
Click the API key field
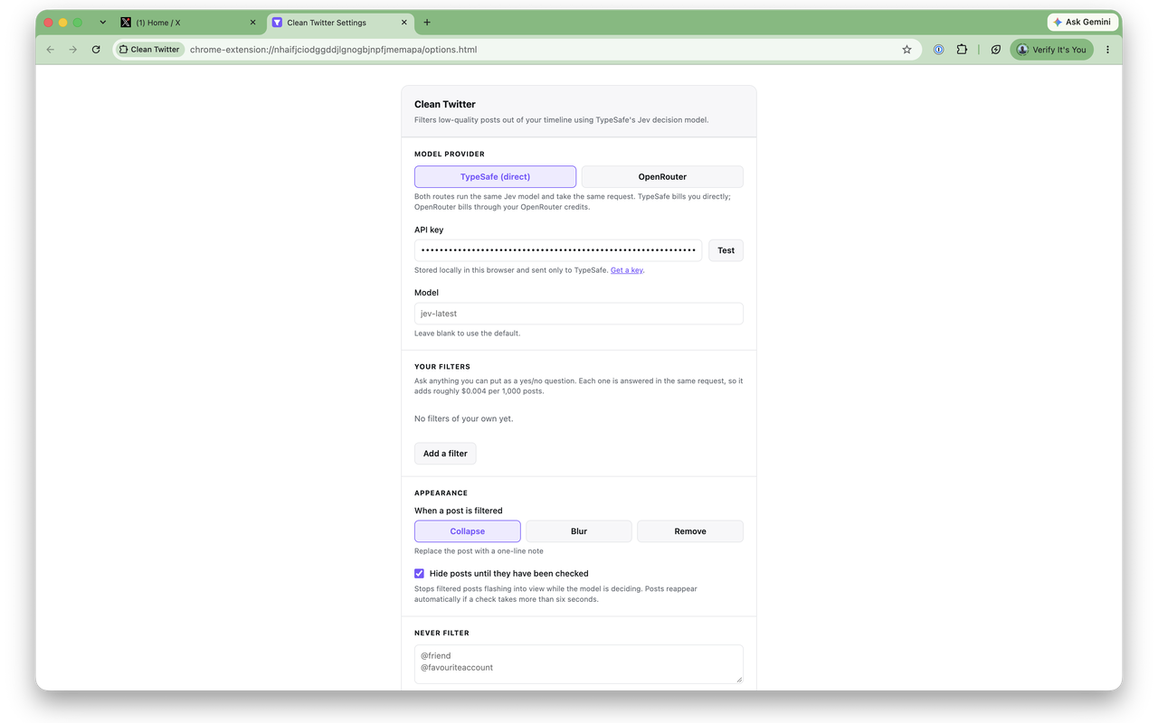click(558, 250)
